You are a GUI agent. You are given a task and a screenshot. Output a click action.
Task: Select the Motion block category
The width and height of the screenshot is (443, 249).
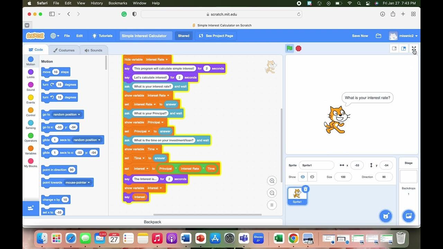pos(31,61)
